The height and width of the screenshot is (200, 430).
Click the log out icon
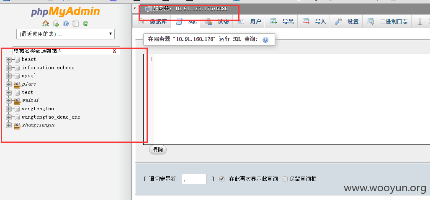pyautogui.click(x=56, y=24)
